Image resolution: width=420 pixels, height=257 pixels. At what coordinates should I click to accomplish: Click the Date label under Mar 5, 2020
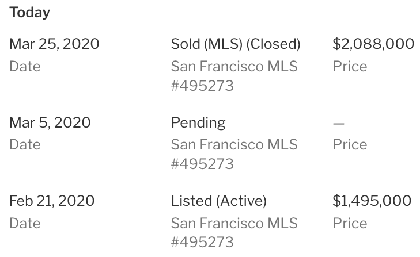pyautogui.click(x=25, y=144)
